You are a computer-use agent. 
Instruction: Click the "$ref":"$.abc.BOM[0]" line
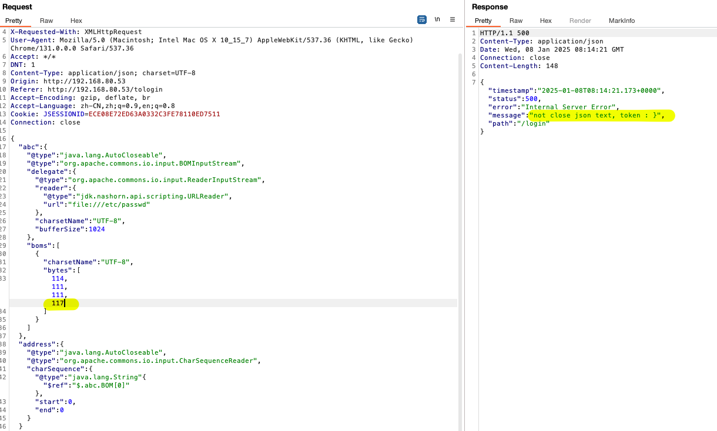point(86,385)
